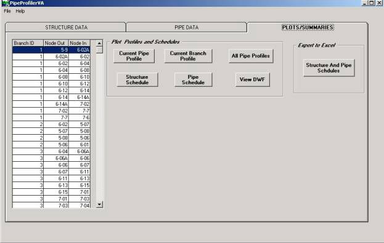Viewport: 384px width, 243px height.
Task: Select the row 6-10 to 6-12
Action: pyautogui.click(x=51, y=84)
